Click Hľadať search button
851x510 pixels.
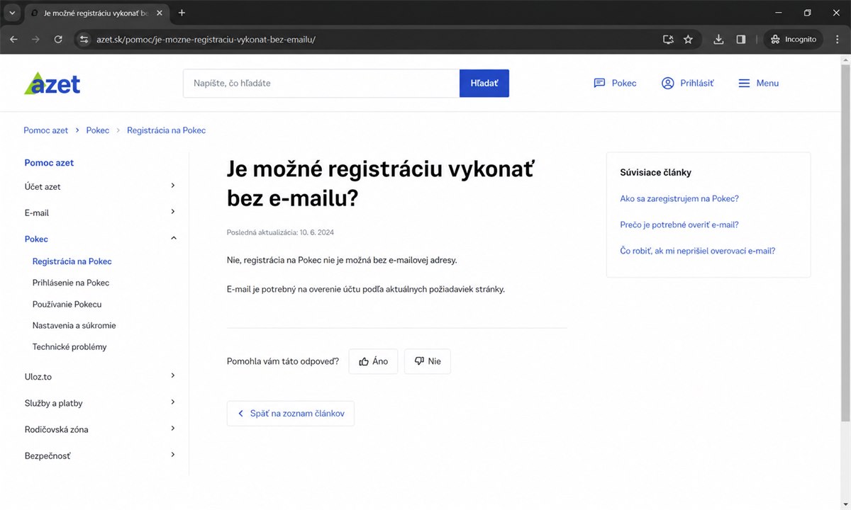(x=484, y=83)
